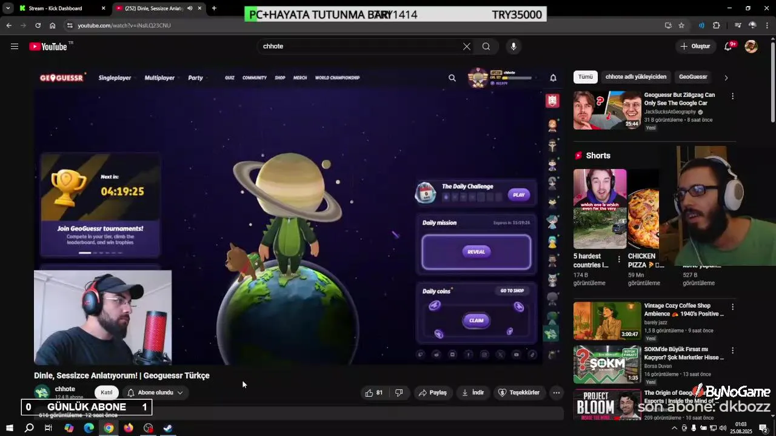Click the Chrome address bar URL
The height and width of the screenshot is (436, 776).
point(124,25)
